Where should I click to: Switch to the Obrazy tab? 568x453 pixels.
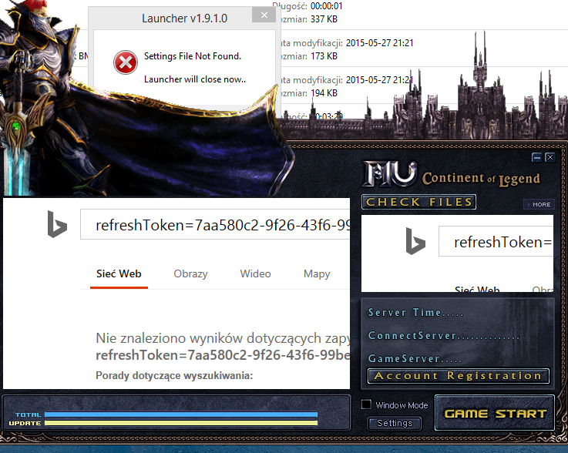[x=190, y=273]
